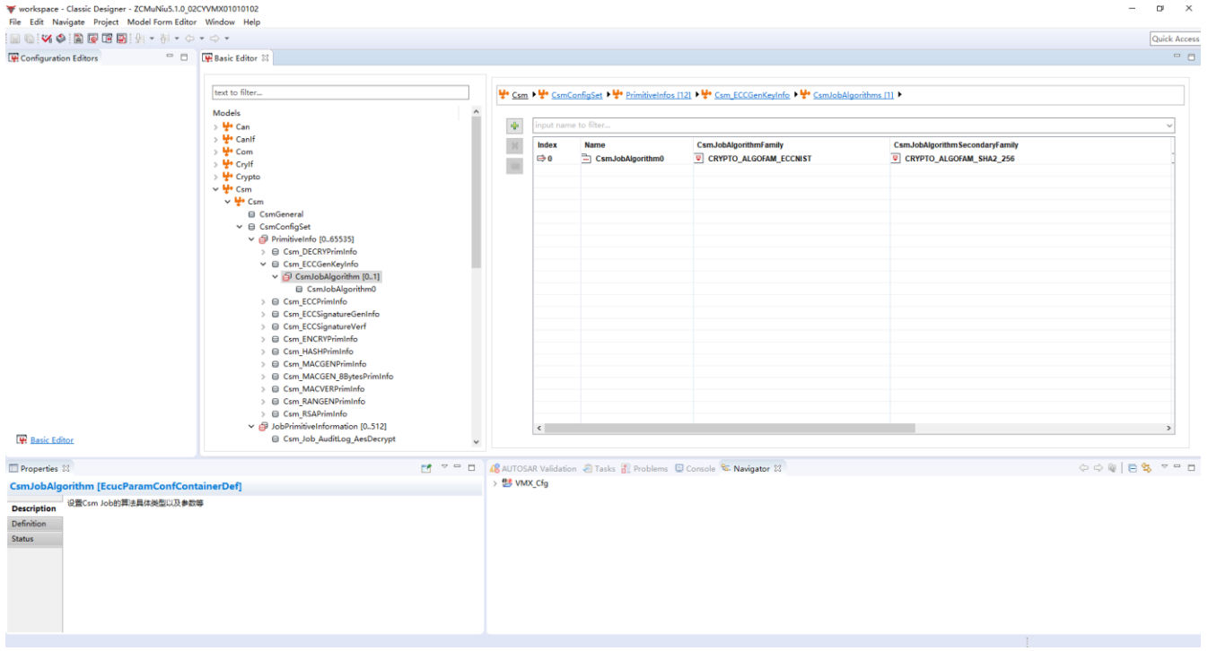The width and height of the screenshot is (1208, 651).
Task: Expand the Crypto model node
Action: point(215,177)
